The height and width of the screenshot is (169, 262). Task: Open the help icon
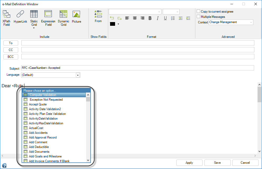click(x=4, y=166)
